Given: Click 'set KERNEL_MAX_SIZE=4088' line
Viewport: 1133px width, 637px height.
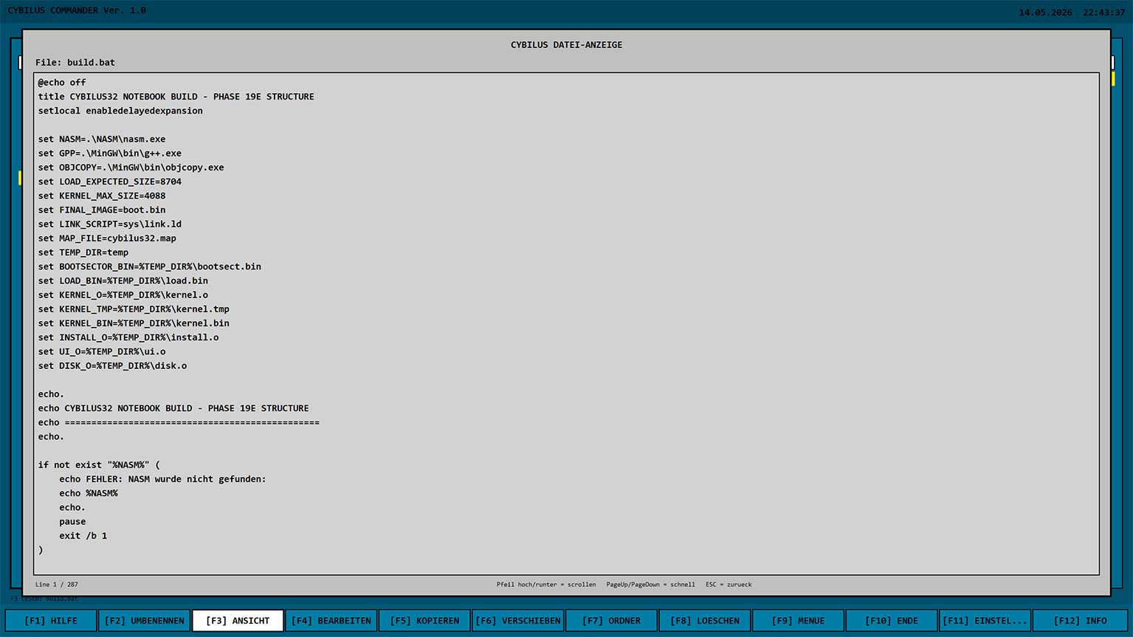Looking at the screenshot, I should 102,196.
